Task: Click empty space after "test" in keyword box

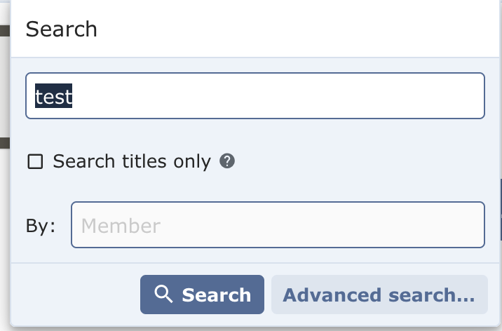Action: 280,96
